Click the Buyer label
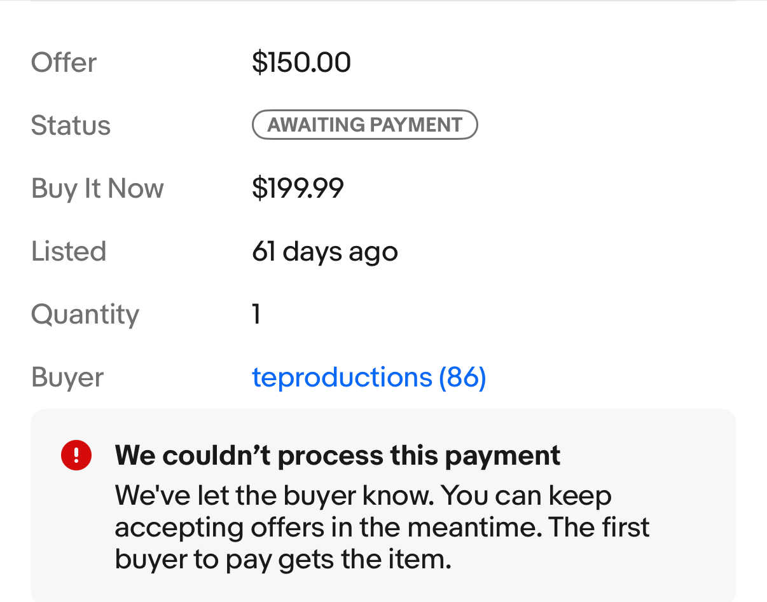Viewport: 767px width, 602px height. click(67, 378)
